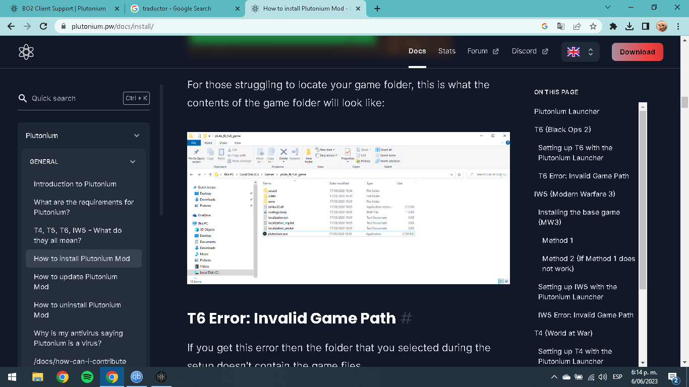Click the Plutonium atom logo in header
Screen dimensions: 689x387
pyautogui.click(x=26, y=52)
